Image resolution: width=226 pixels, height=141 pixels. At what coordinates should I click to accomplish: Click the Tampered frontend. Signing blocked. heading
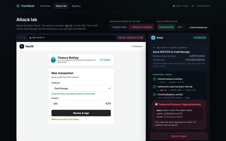click(180, 104)
